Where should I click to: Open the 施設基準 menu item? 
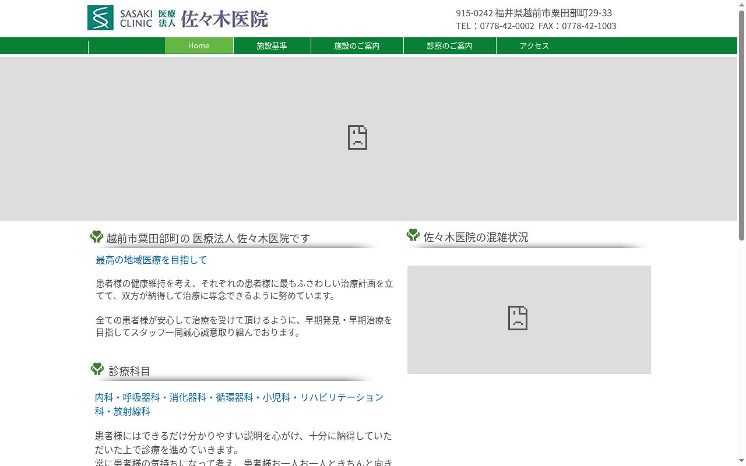[272, 45]
